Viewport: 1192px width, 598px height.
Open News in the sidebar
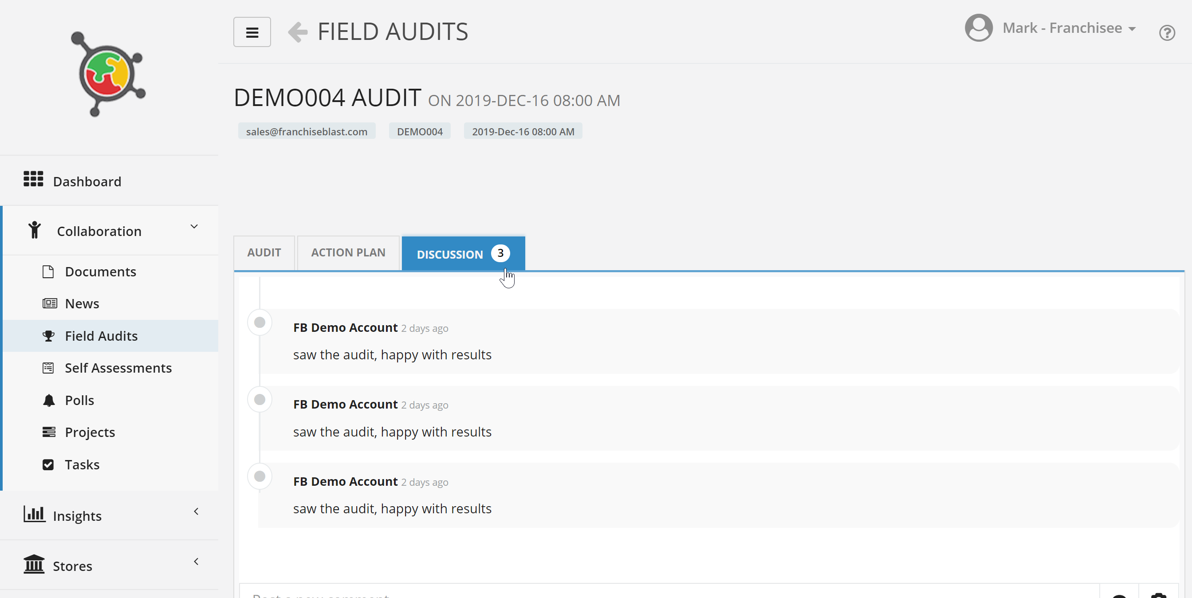(82, 303)
